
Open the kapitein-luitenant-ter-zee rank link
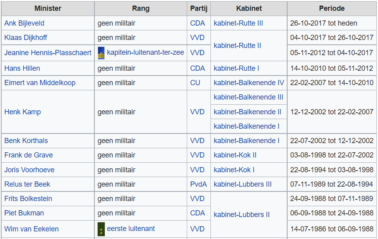pyautogui.click(x=145, y=52)
